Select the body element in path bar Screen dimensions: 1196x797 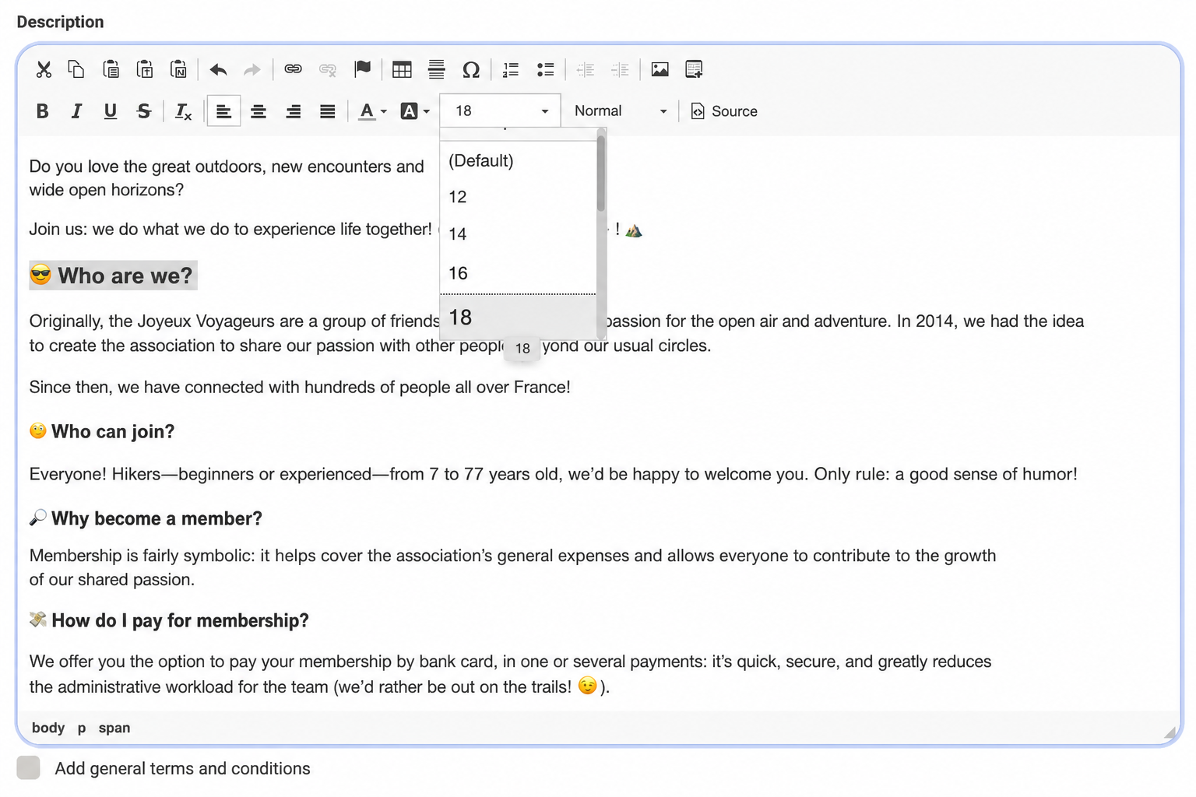(48, 728)
